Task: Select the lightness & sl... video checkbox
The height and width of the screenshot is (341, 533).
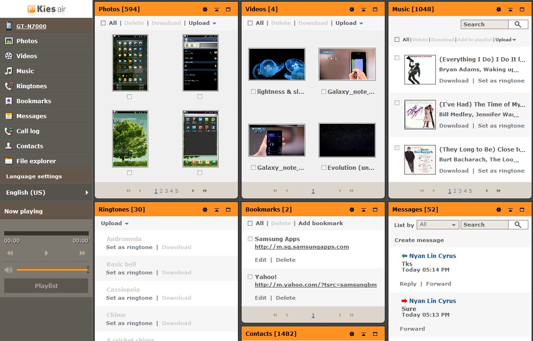Action: pos(253,91)
